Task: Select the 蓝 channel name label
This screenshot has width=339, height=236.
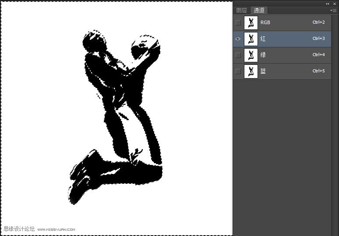Action: (x=263, y=71)
